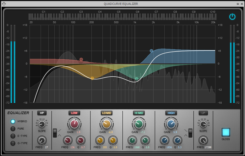Click the LP SLOPE knob
This screenshot has width=245, height=156.
(203, 124)
